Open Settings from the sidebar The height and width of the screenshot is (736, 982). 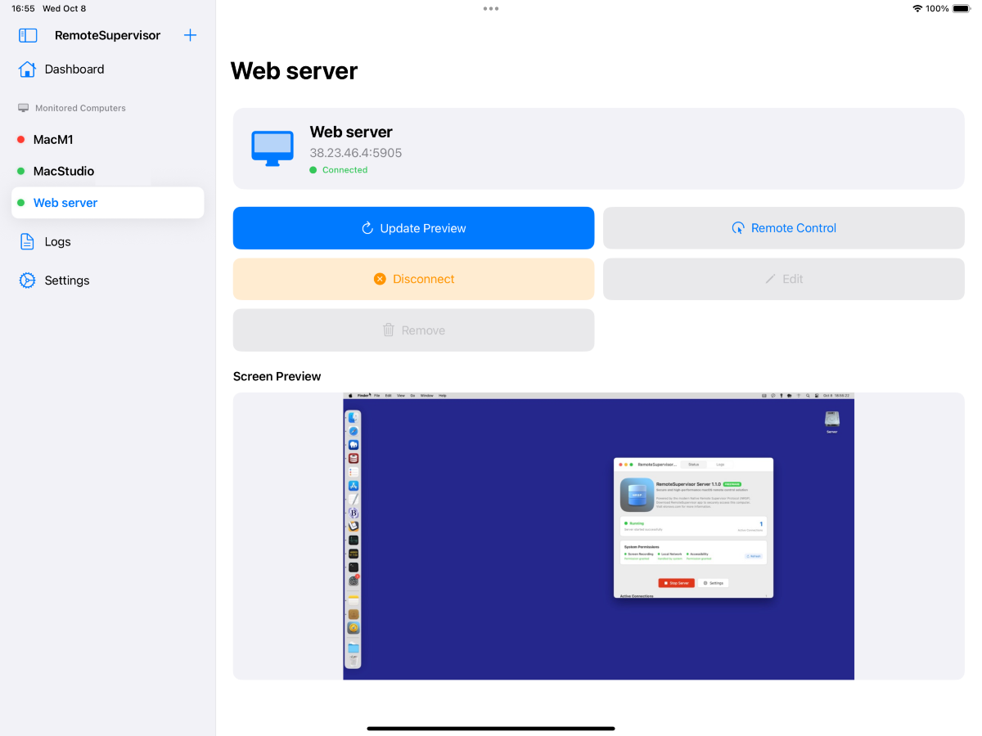[x=67, y=280]
